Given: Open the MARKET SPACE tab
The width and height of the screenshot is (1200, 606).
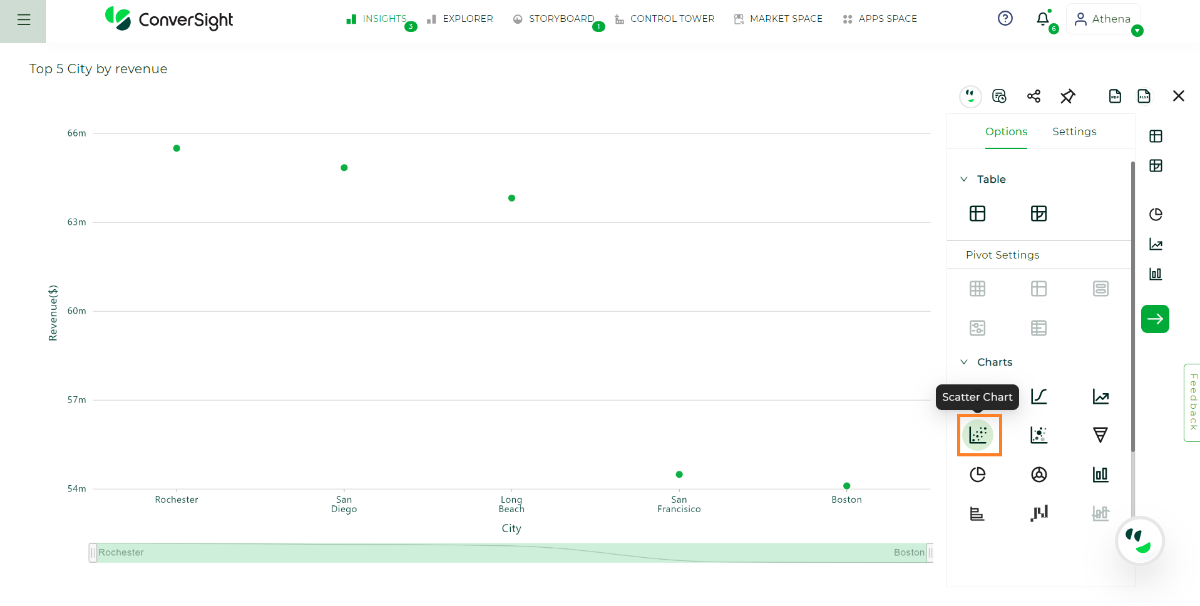Looking at the screenshot, I should (x=778, y=19).
